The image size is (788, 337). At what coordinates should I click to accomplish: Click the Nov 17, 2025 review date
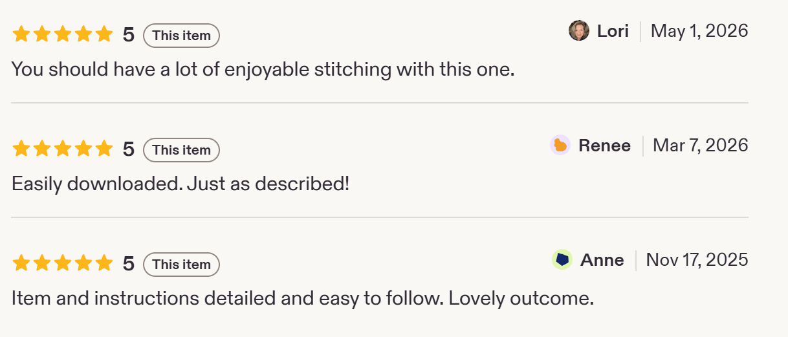coord(697,260)
